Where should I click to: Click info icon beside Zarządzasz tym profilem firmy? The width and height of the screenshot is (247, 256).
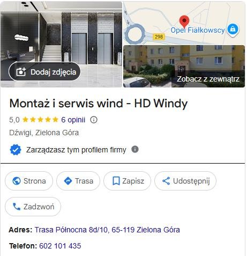coord(135,149)
